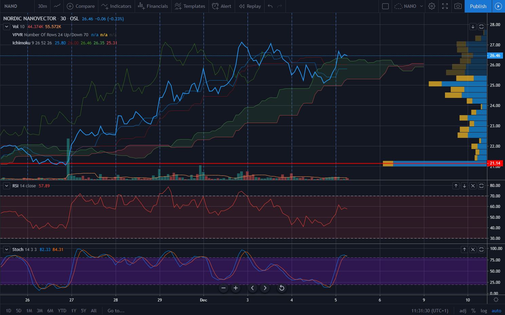Click the red 21.14 price line label
505x315 pixels.
[495, 163]
